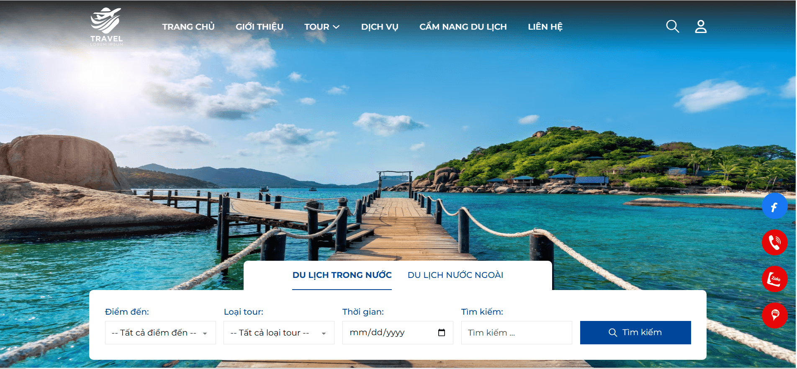Open the user account icon
The width and height of the screenshot is (797, 369).
click(x=701, y=26)
